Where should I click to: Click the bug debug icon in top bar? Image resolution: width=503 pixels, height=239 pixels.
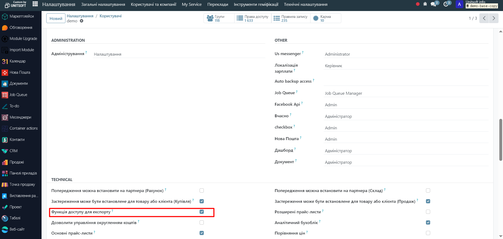tap(425, 4)
